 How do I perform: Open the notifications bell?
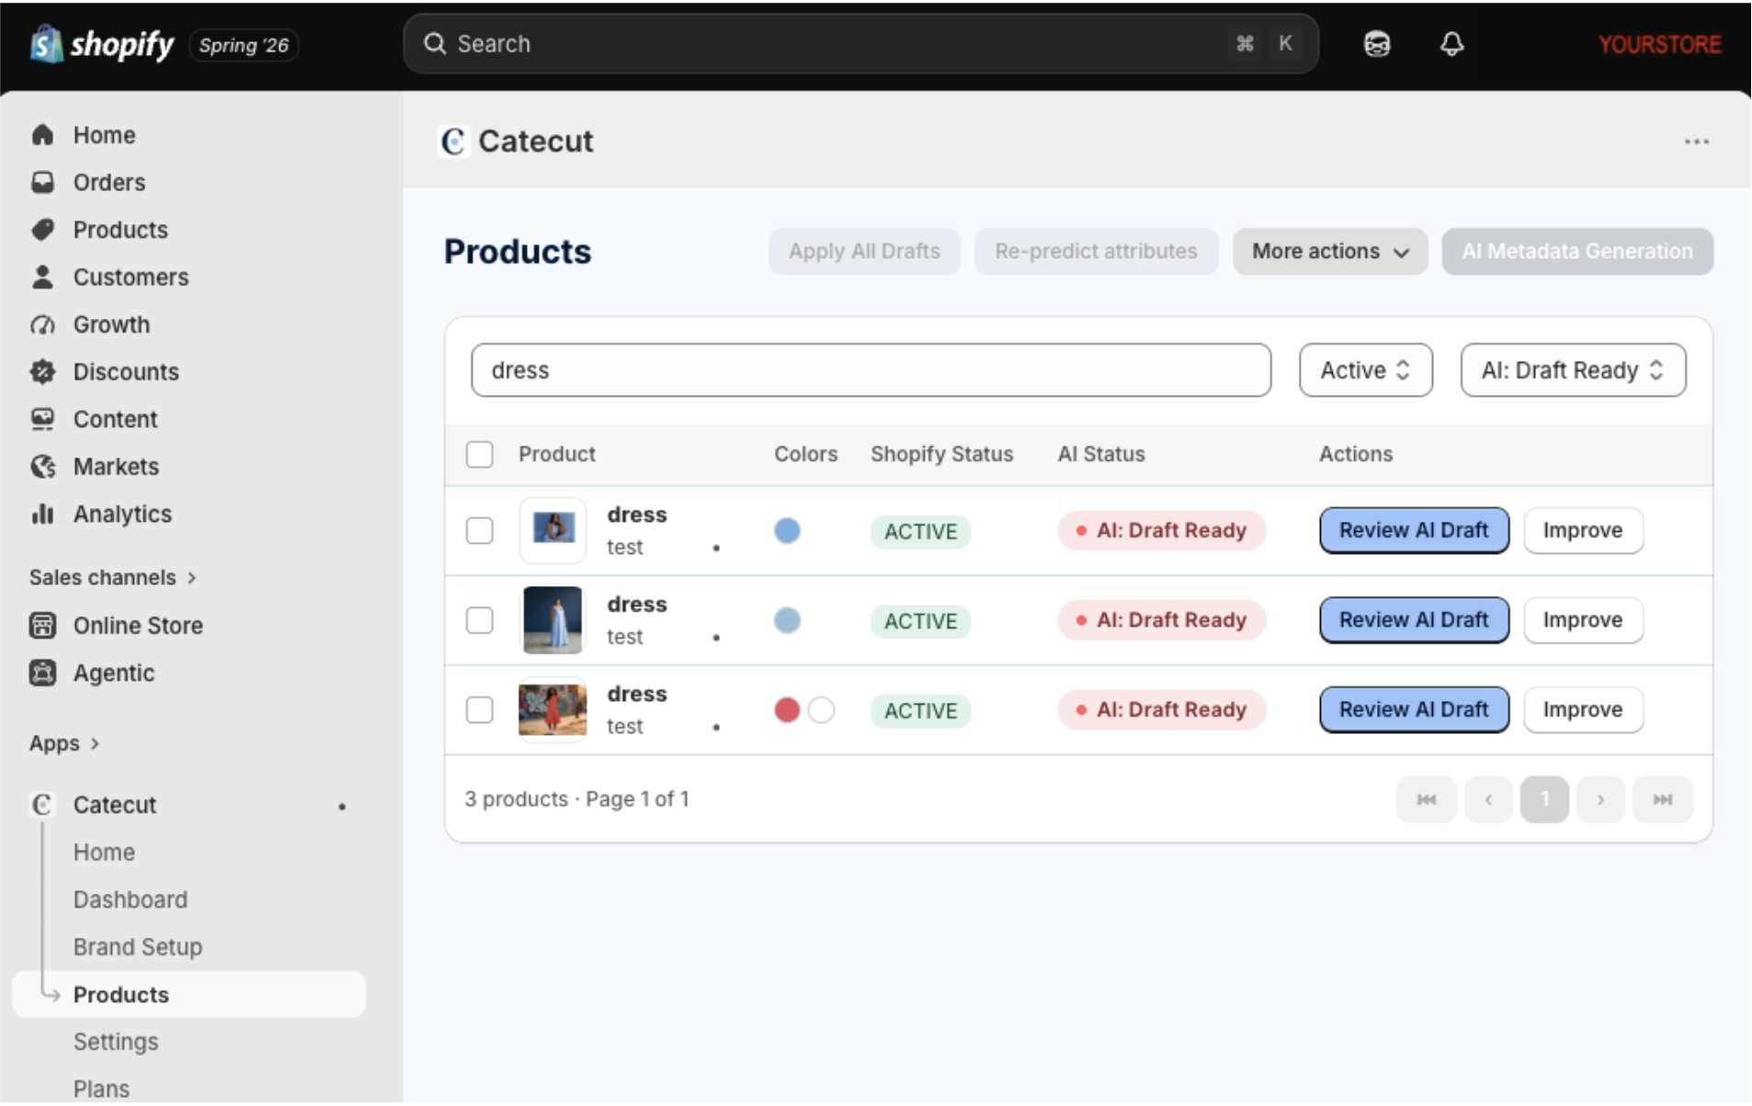1451,44
